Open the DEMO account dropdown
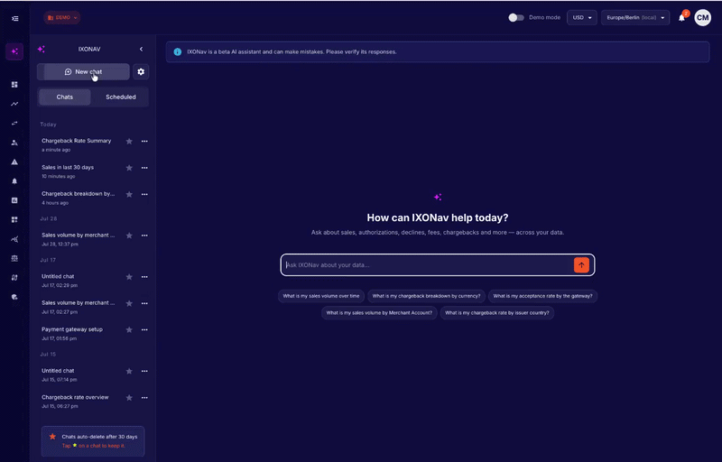This screenshot has height=462, width=722. pyautogui.click(x=61, y=17)
